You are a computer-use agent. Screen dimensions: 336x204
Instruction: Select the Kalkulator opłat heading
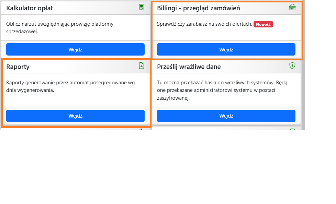point(30,8)
